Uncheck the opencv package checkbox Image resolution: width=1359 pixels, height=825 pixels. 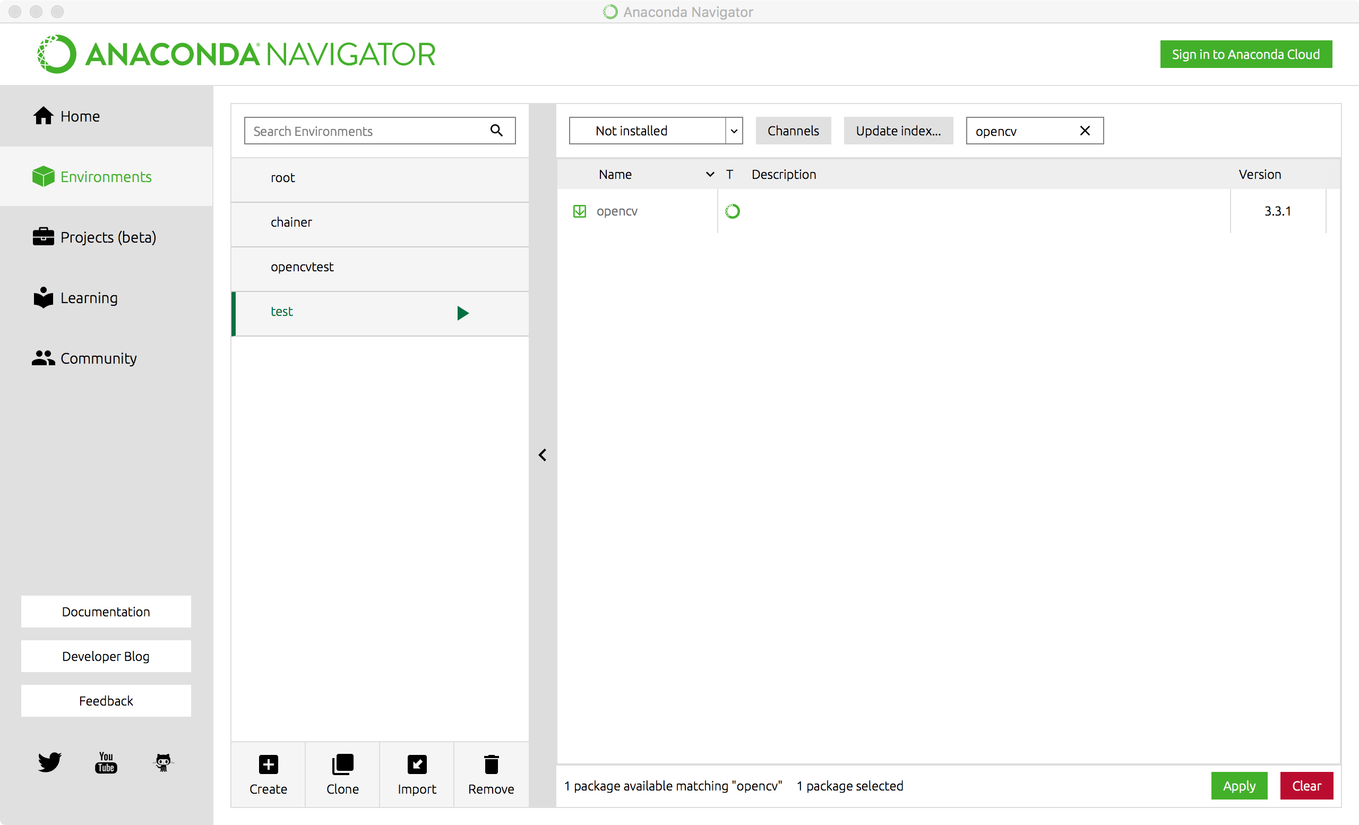point(580,211)
